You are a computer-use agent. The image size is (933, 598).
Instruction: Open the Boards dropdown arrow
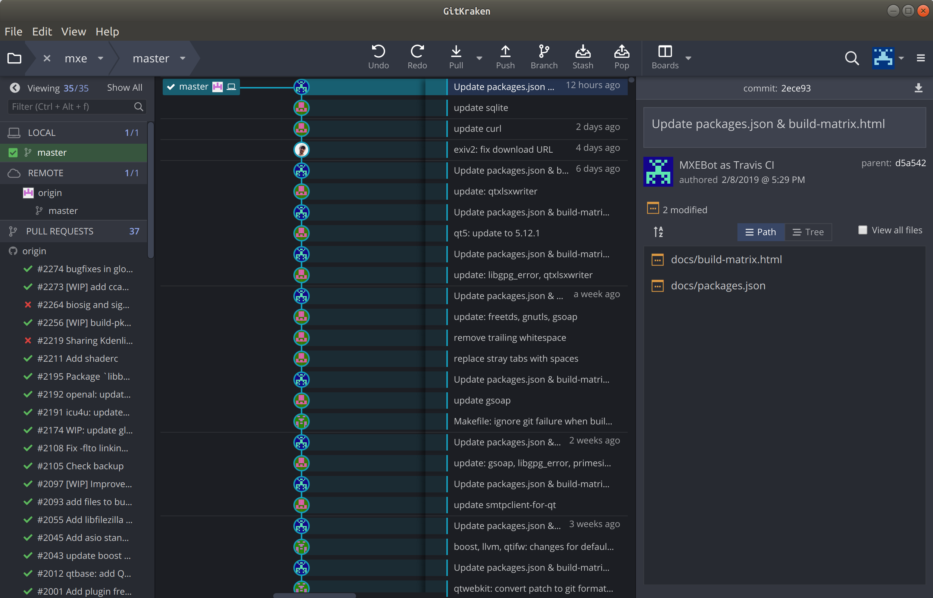pos(688,58)
